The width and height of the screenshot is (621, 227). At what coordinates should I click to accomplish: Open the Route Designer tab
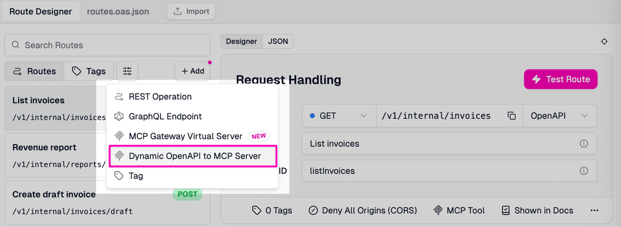tap(40, 11)
